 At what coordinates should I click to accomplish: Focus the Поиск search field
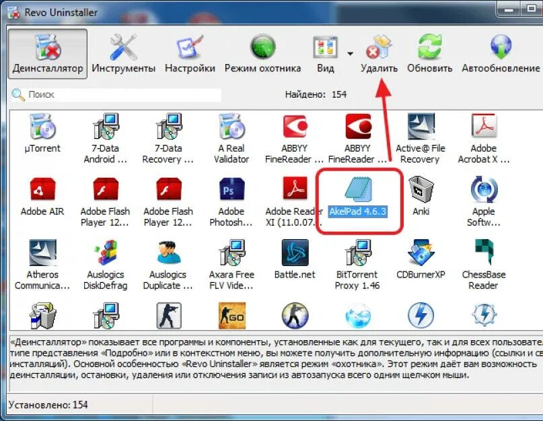click(116, 95)
